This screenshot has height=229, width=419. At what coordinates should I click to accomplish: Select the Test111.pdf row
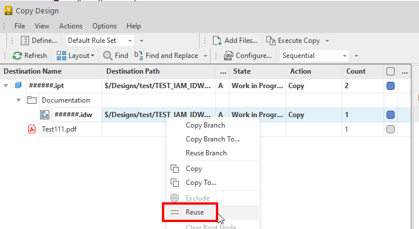(59, 129)
